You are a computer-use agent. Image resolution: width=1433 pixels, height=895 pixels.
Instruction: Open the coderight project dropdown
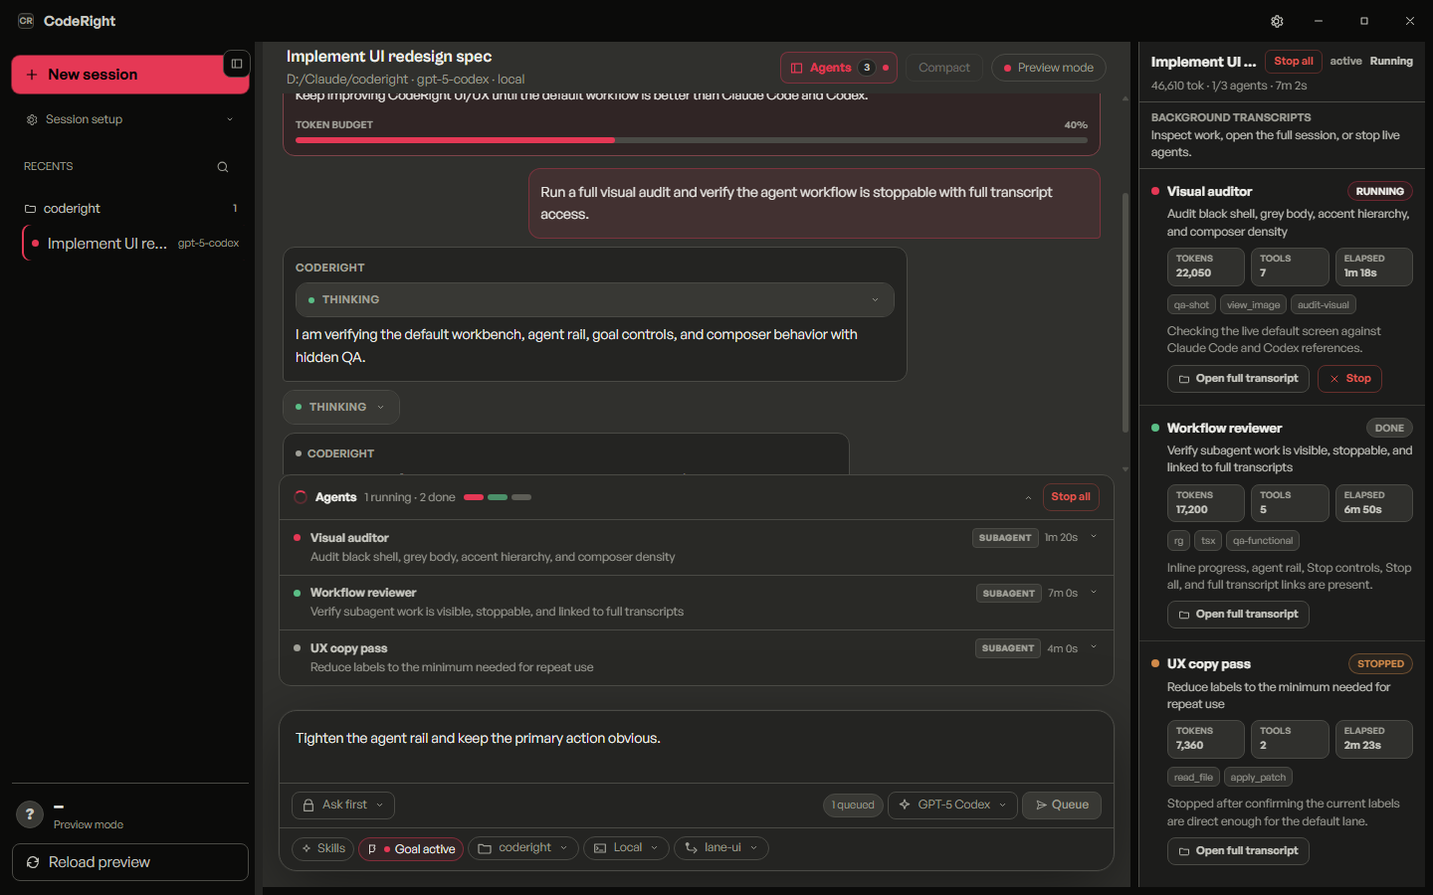[522, 848]
